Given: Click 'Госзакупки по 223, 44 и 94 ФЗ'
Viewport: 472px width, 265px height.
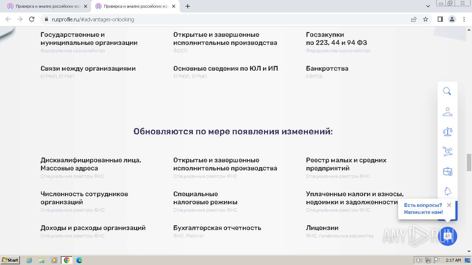Looking at the screenshot, I should coord(337,39).
